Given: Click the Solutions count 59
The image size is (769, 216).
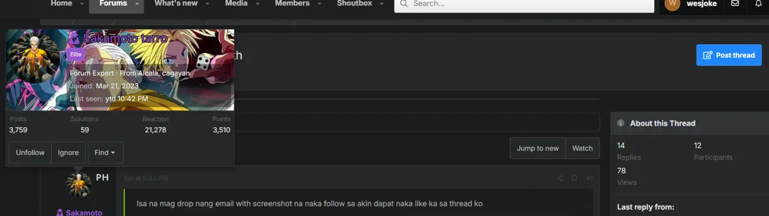Looking at the screenshot, I should click(85, 130).
